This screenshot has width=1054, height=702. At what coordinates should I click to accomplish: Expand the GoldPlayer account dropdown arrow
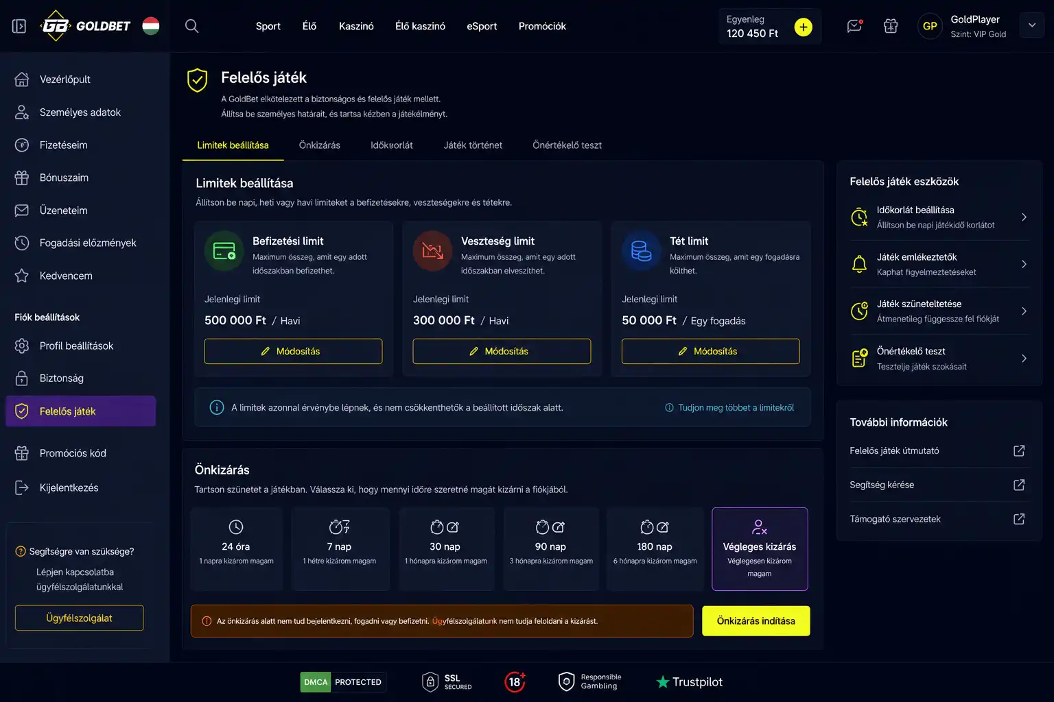point(1032,25)
